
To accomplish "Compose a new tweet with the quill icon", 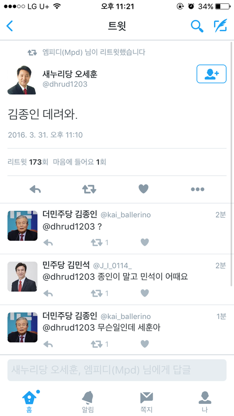I will [x=220, y=25].
